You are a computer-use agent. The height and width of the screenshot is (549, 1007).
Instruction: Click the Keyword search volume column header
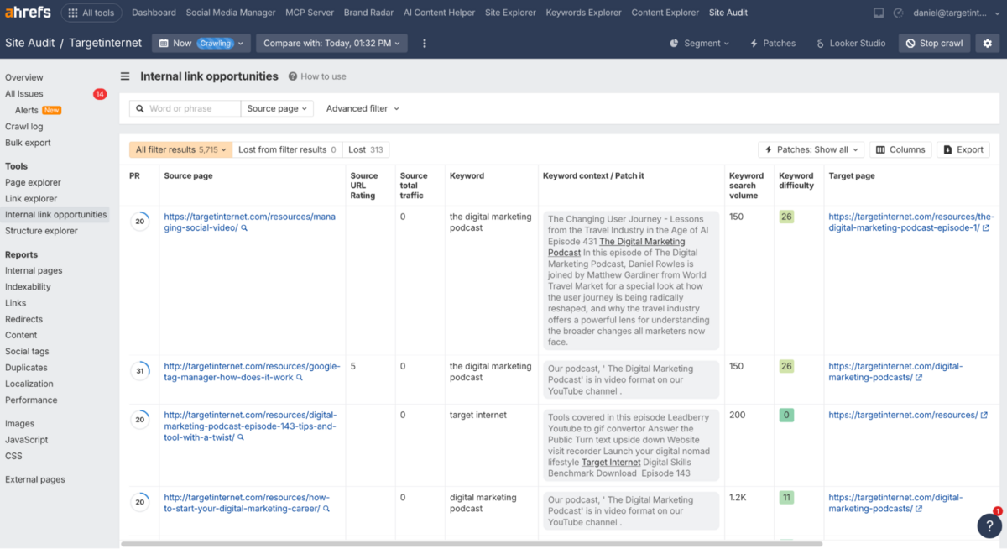pyautogui.click(x=747, y=186)
